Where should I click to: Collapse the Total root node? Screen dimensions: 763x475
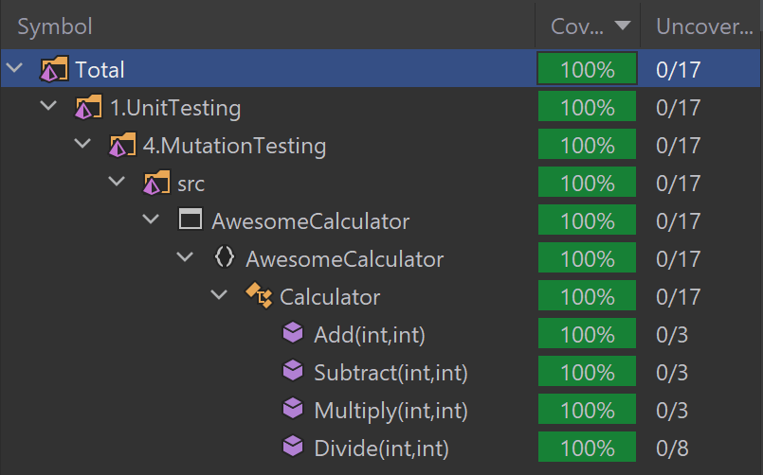coord(14,69)
